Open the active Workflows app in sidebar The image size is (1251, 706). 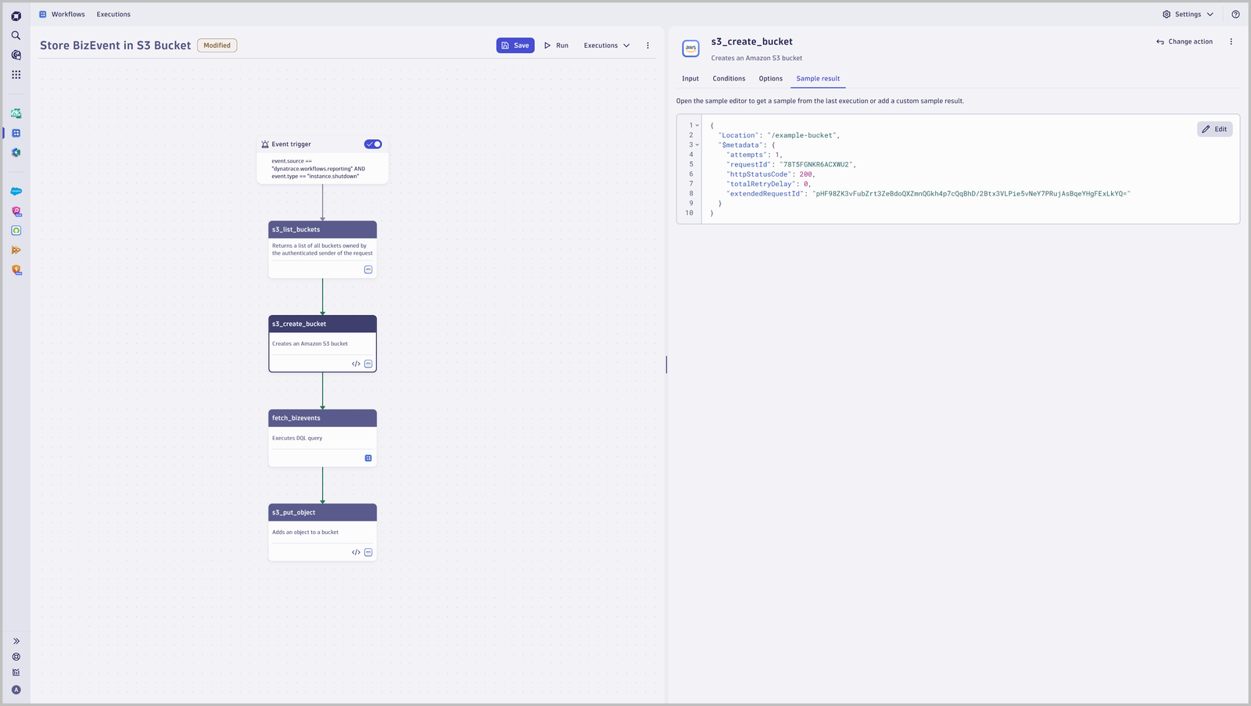pos(16,133)
